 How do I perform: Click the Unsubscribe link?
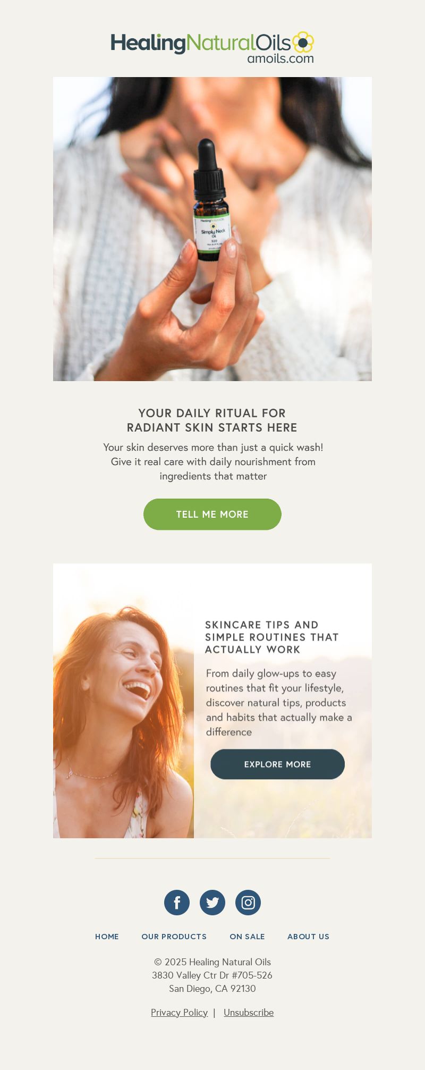(249, 1013)
